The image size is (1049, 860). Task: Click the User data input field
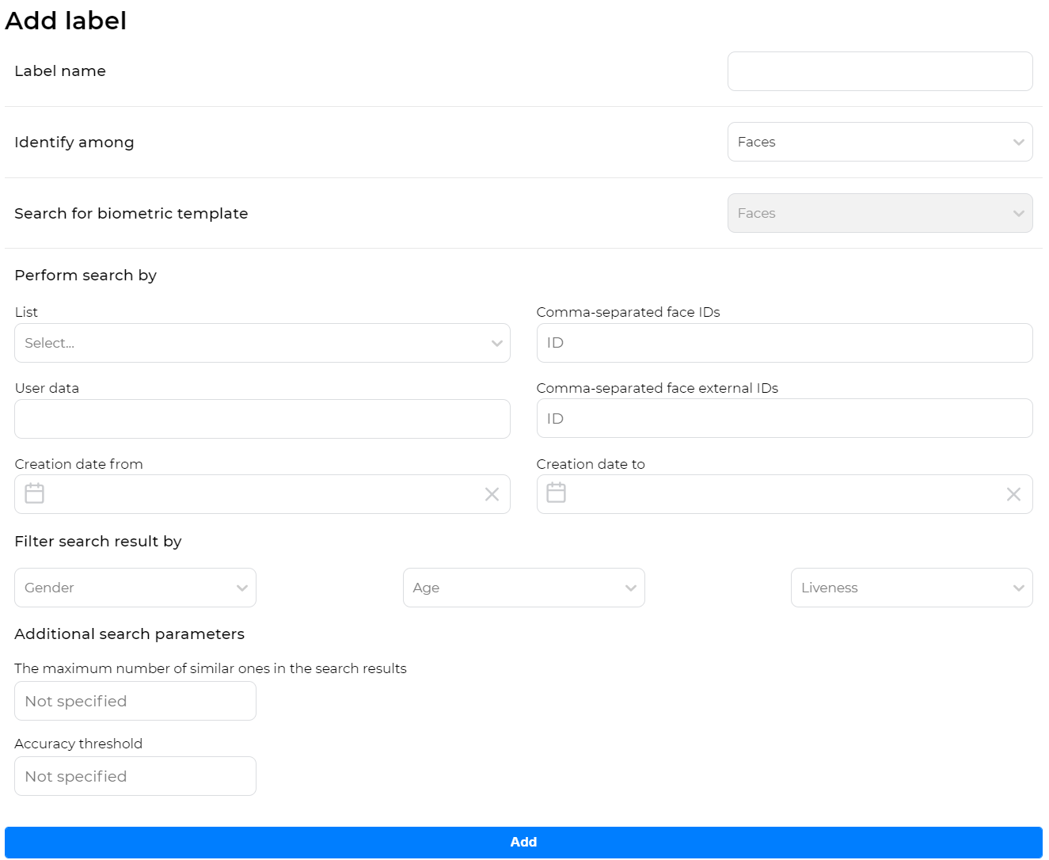pos(262,419)
